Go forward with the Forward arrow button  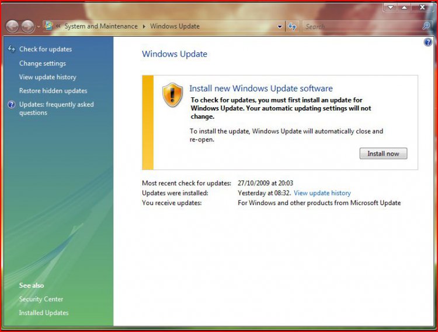tap(27, 27)
